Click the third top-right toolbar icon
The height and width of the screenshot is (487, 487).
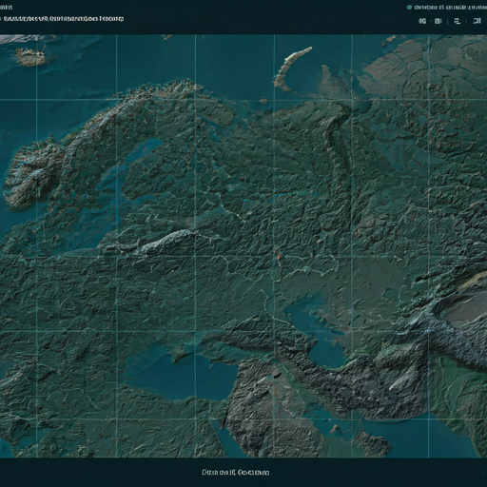(x=457, y=21)
